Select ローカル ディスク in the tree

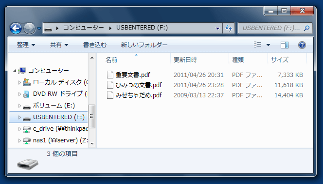tap(60, 82)
